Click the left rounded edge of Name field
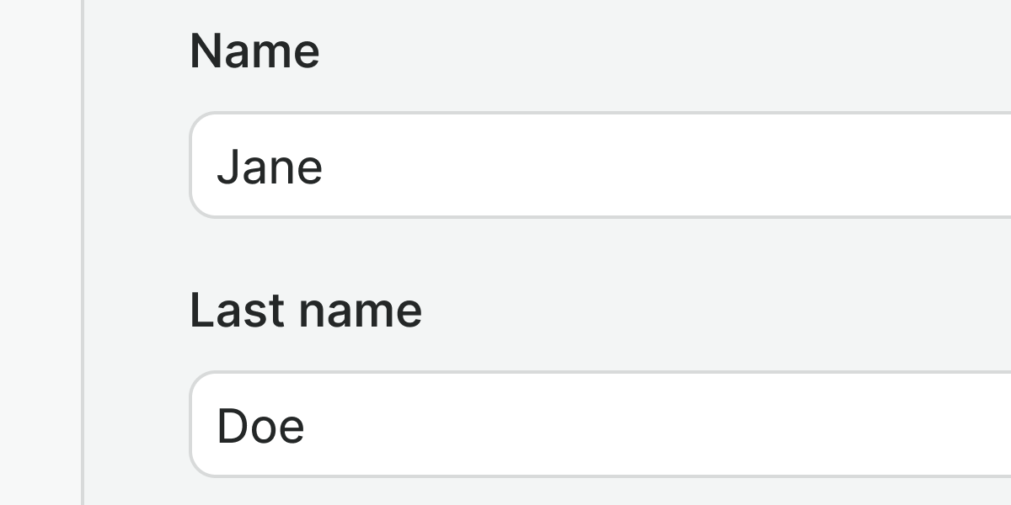Viewport: 1011px width, 505px height. tap(192, 166)
